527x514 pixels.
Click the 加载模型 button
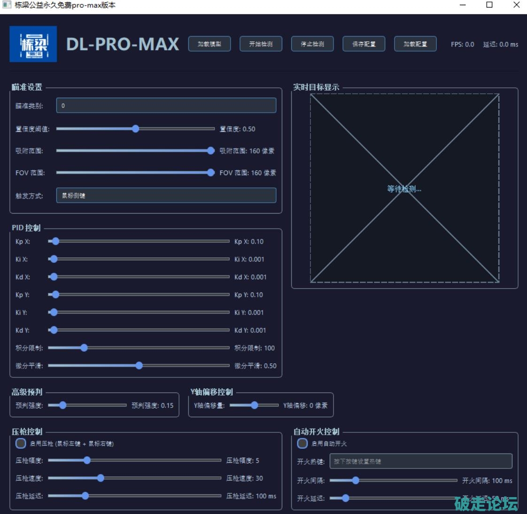209,44
